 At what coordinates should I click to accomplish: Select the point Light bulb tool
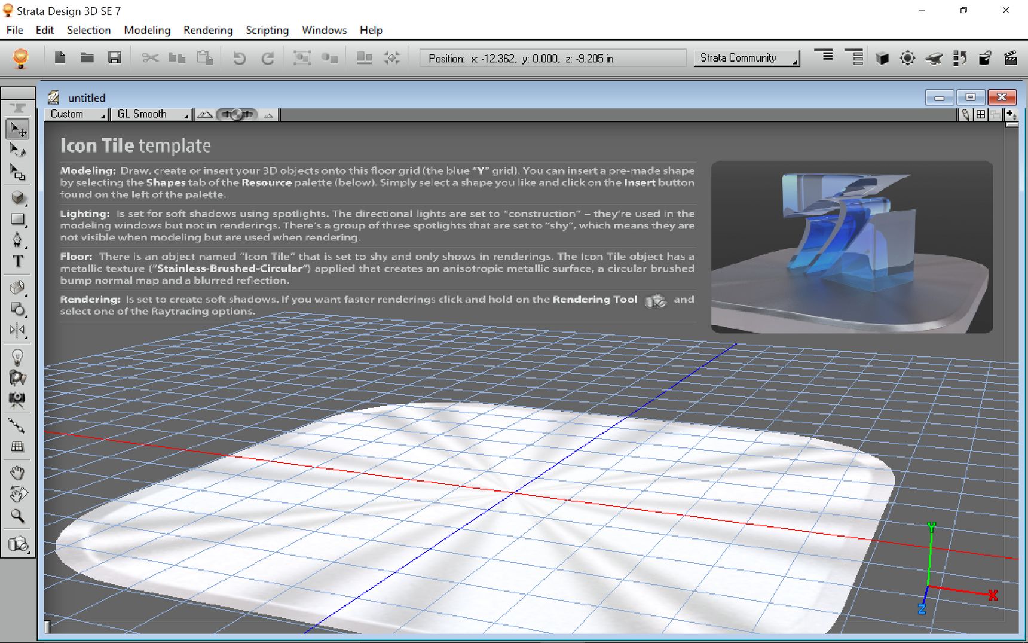pos(18,357)
